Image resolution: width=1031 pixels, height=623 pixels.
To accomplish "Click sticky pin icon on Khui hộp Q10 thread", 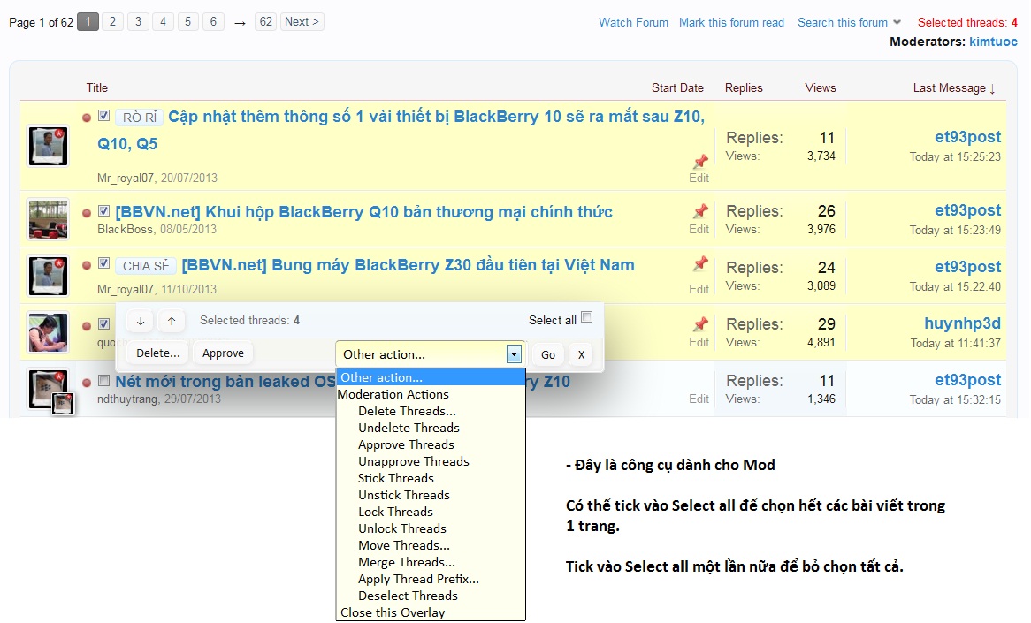I will (x=700, y=211).
